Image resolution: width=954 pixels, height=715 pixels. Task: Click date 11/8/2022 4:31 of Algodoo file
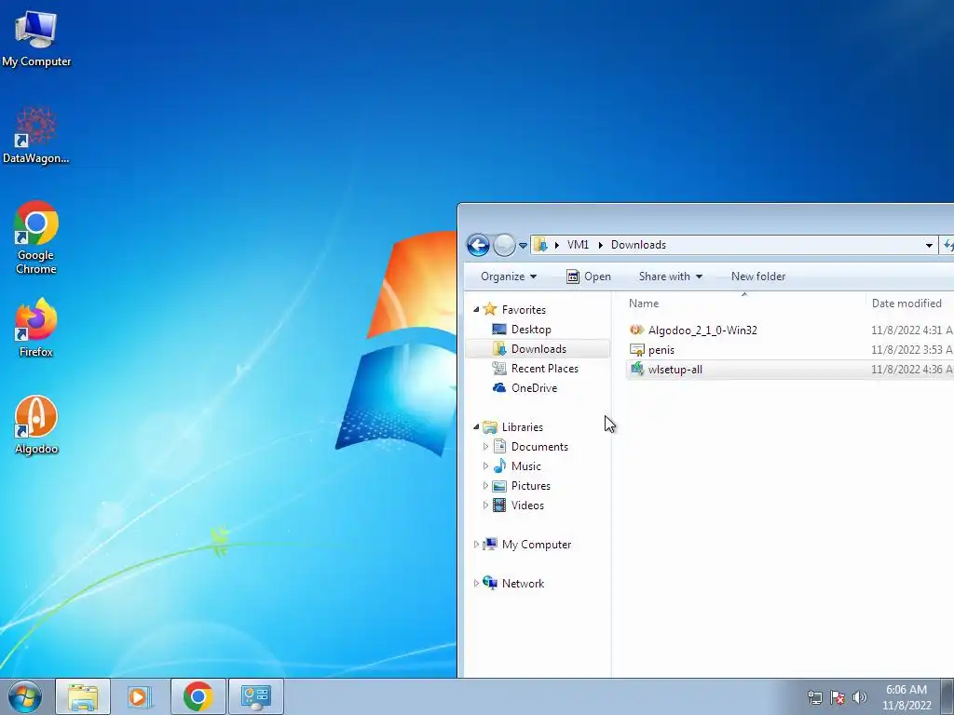coord(911,331)
